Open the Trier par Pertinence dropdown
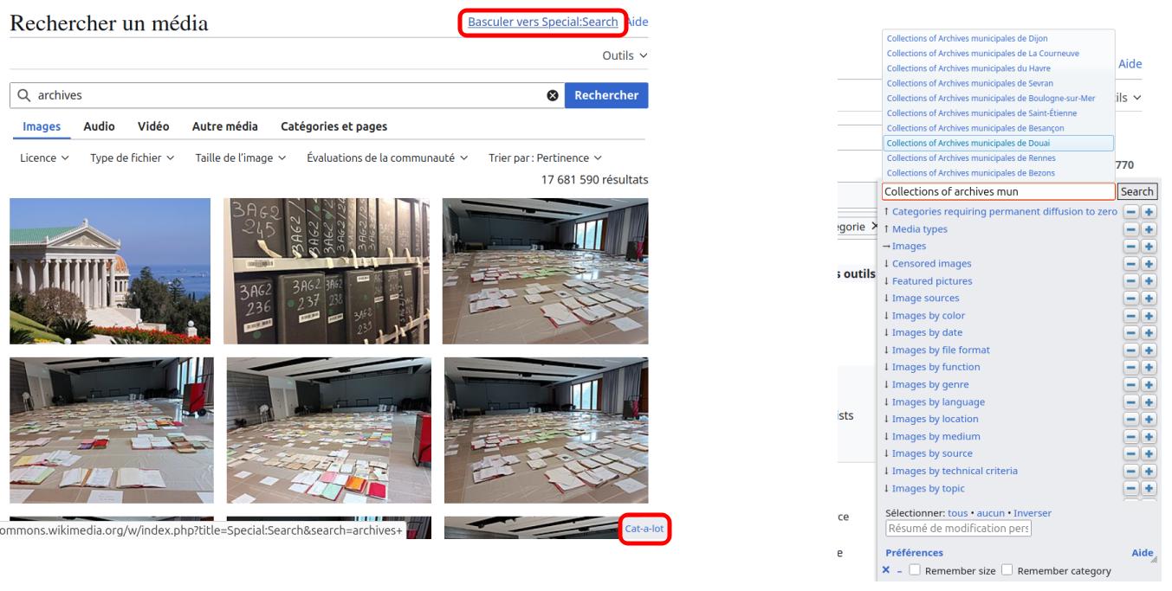 (545, 157)
